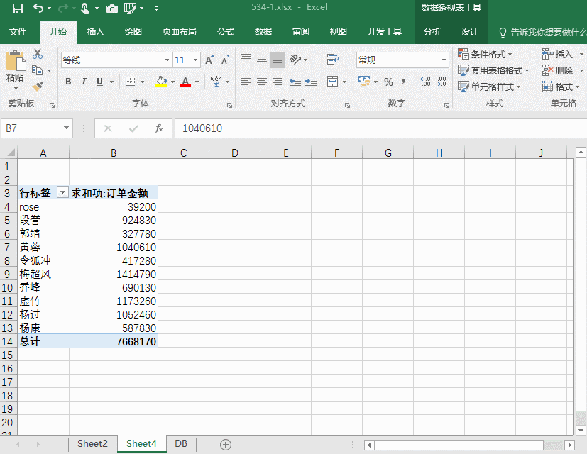The width and height of the screenshot is (587, 454).
Task: Click the Wrap Text icon
Action: click(x=332, y=60)
